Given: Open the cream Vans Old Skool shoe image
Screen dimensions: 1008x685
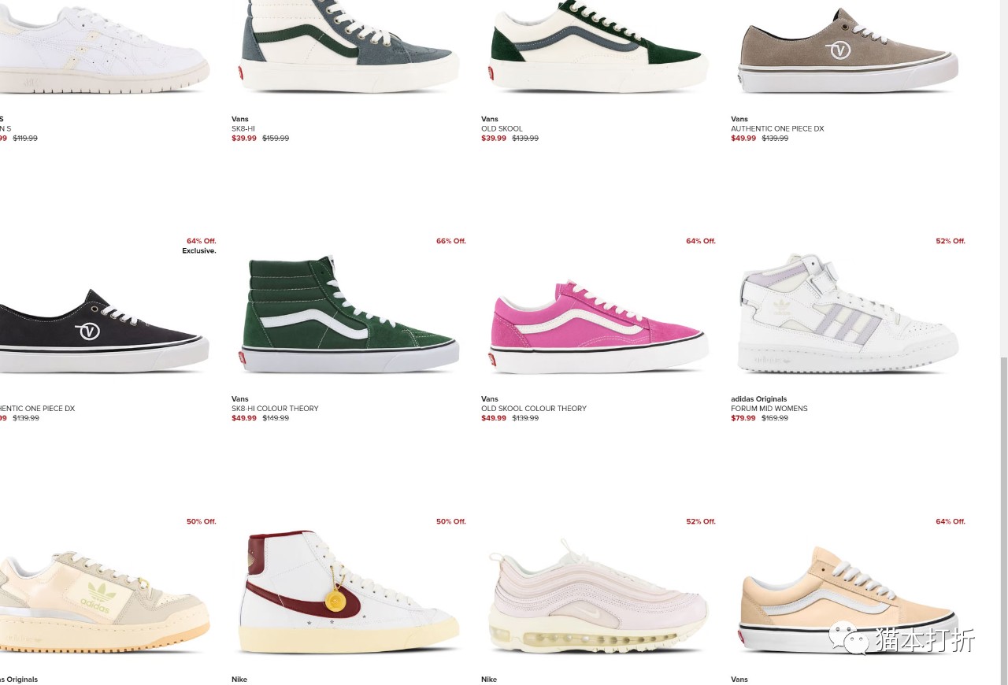Looking at the screenshot, I should (x=598, y=46).
